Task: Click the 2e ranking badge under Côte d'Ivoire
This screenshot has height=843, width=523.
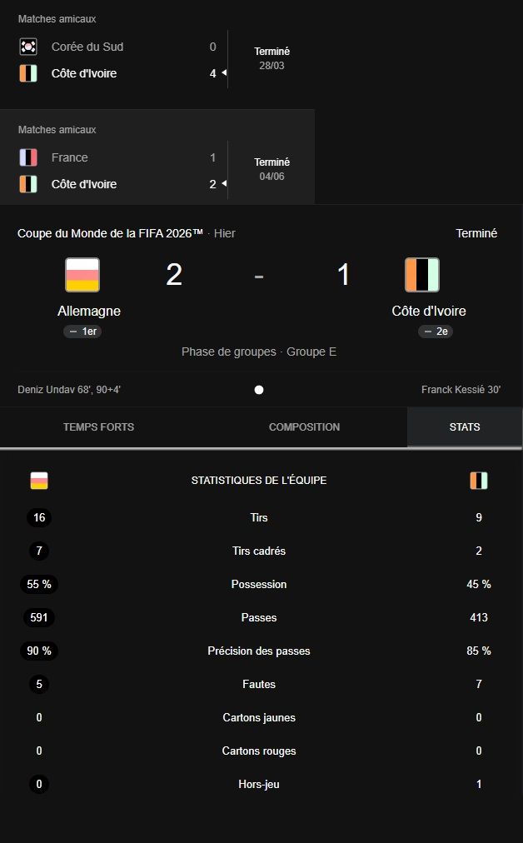Action: coord(436,332)
